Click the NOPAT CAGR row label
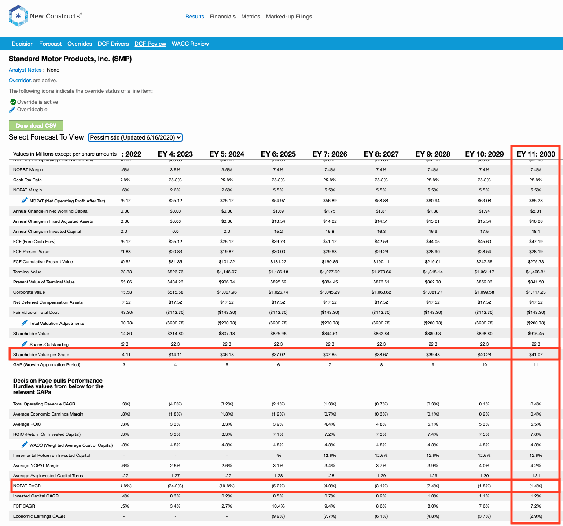This screenshot has height=526, width=563. 27,486
